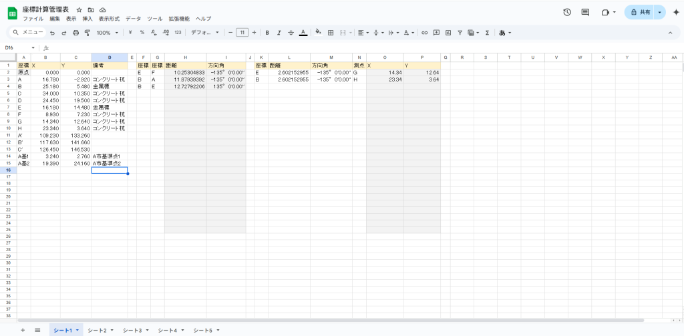This screenshot has height=336, width=684.
Task: Click the 共有 share button
Action: pos(640,12)
